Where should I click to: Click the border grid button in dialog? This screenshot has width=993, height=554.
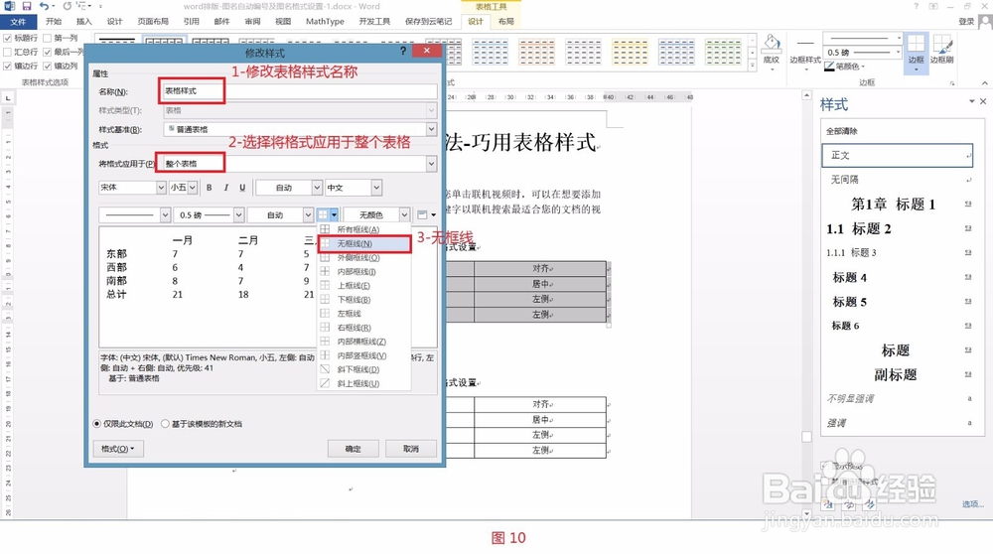click(x=323, y=215)
